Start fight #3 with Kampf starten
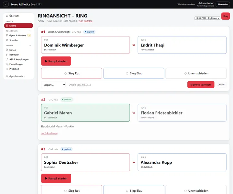The width and height of the screenshot is (233, 194). click(56, 178)
